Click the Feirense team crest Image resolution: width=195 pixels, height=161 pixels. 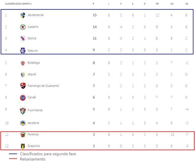click(23, 135)
